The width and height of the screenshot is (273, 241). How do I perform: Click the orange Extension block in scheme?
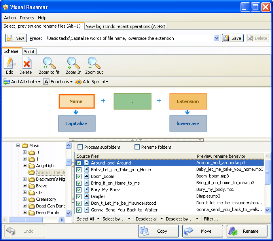pyautogui.click(x=188, y=101)
